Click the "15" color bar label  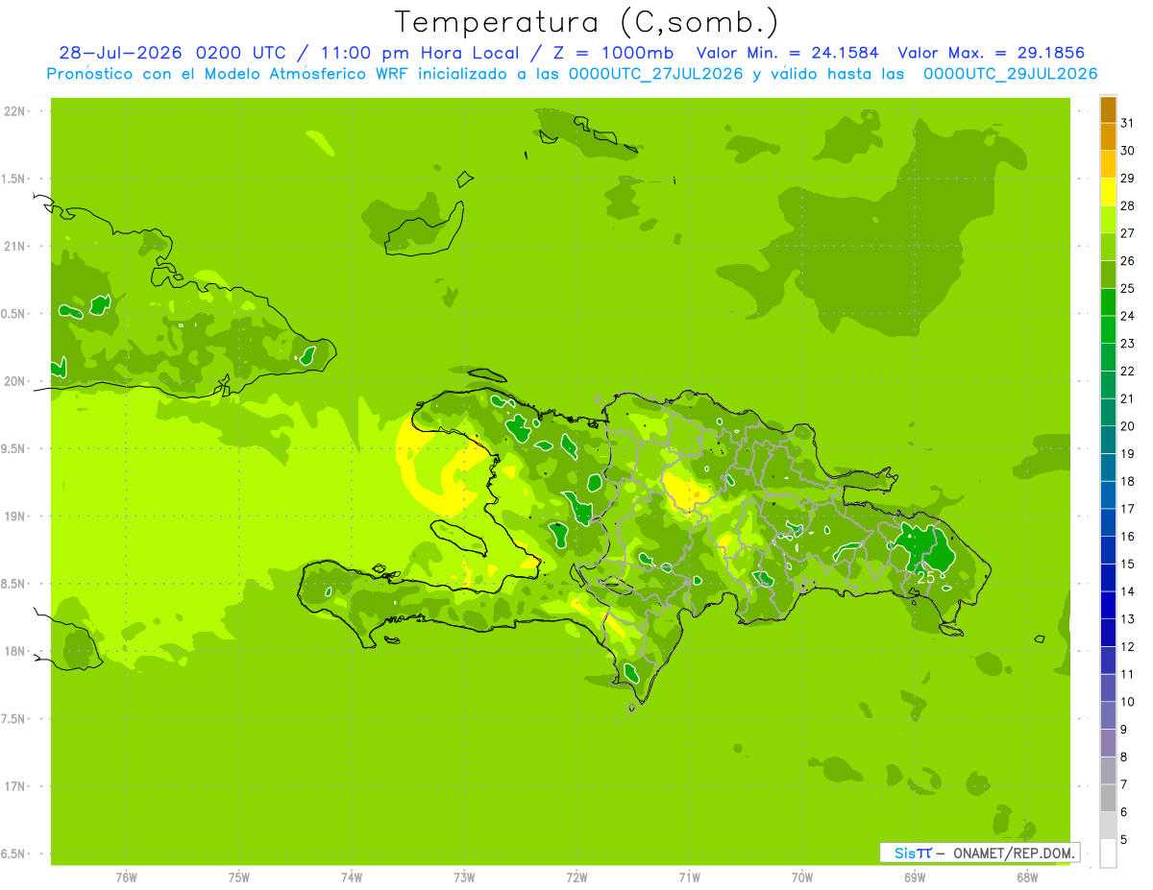(1128, 565)
